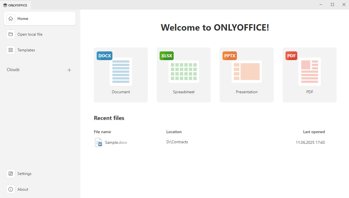Click the About info icon
The image size is (349, 198).
[11, 189]
